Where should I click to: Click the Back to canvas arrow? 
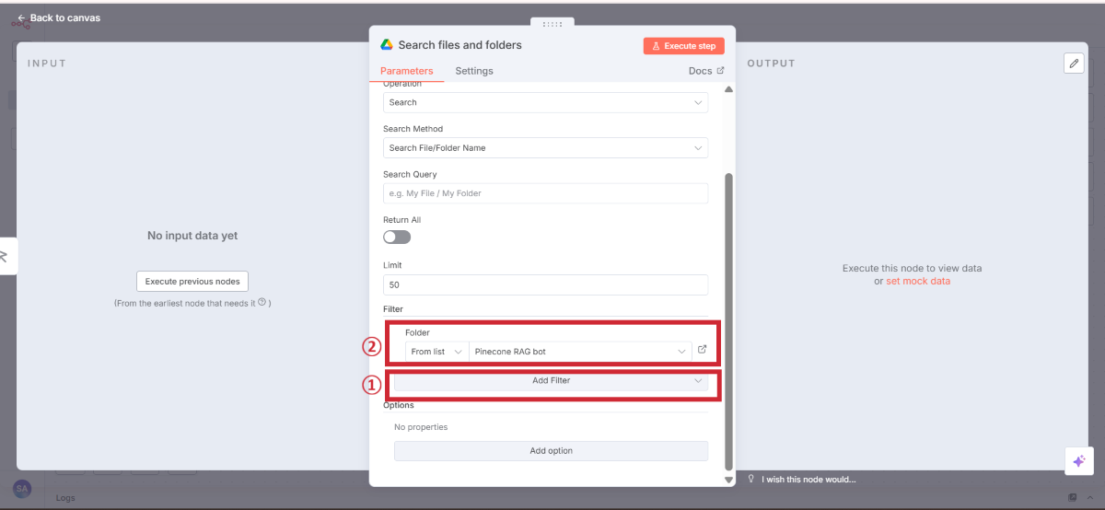click(x=22, y=17)
